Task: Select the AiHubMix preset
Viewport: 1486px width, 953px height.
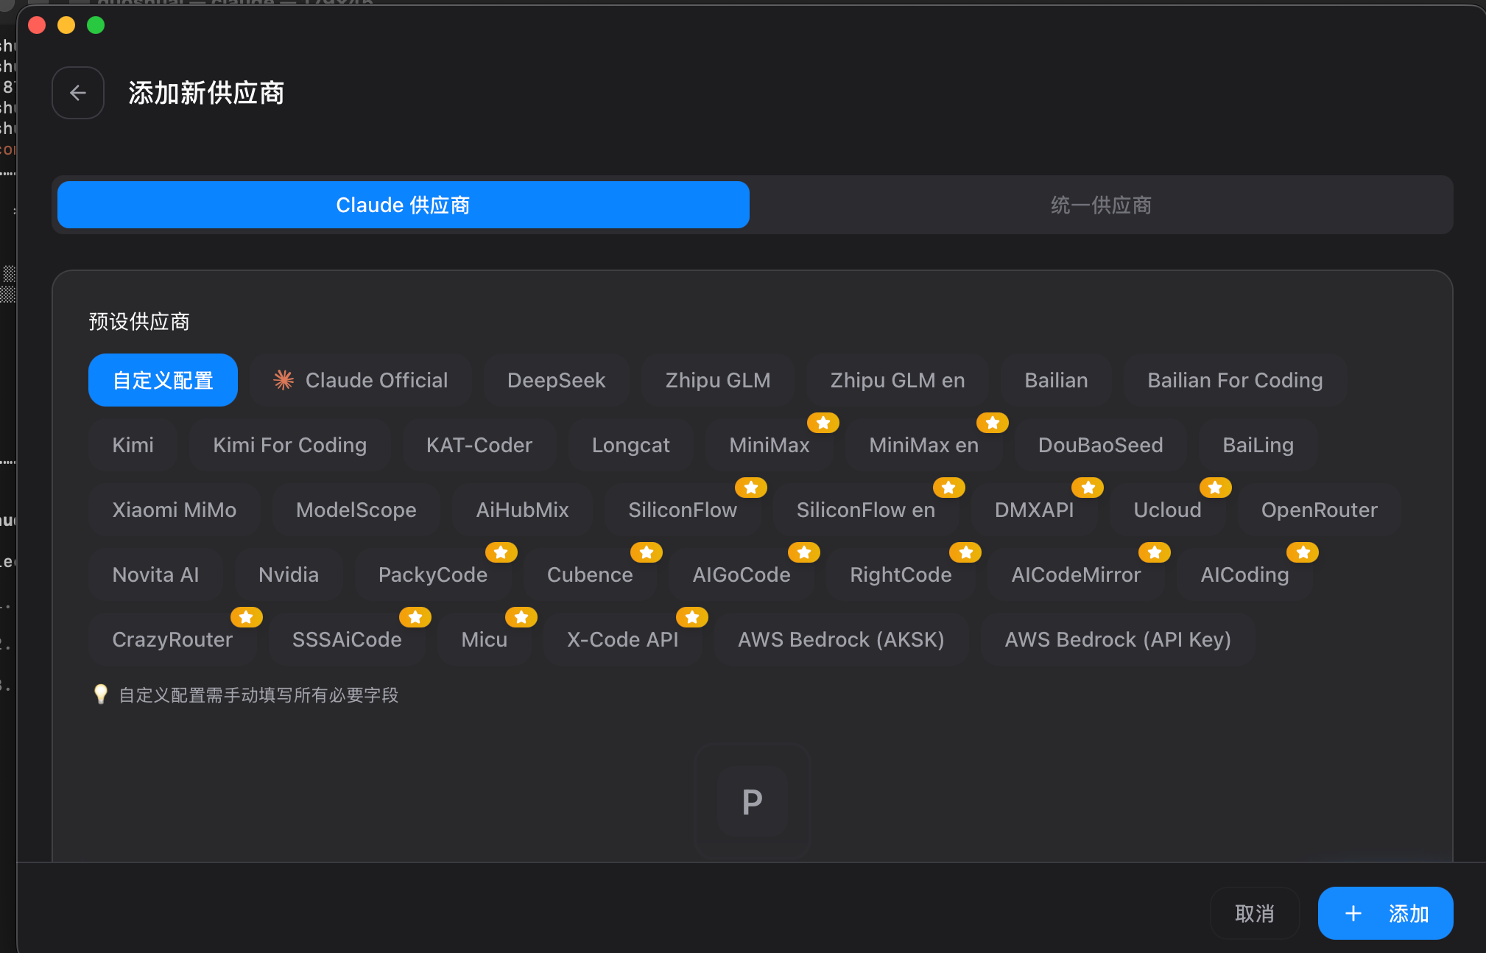Action: point(522,510)
